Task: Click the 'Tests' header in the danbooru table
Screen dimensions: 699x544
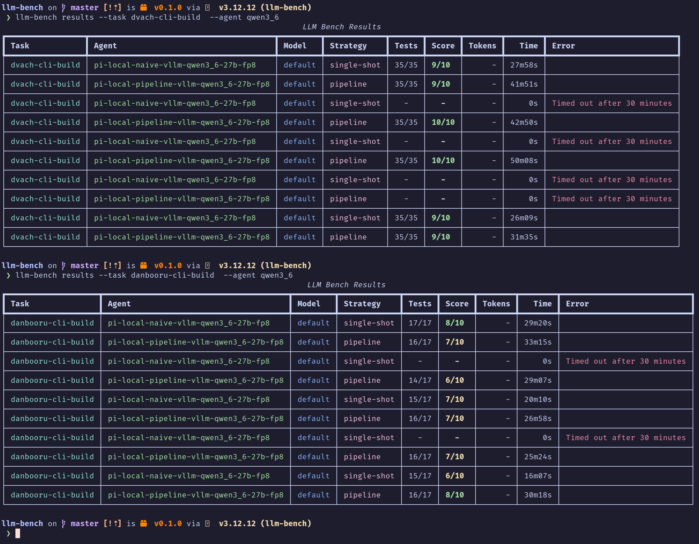Action: 420,304
